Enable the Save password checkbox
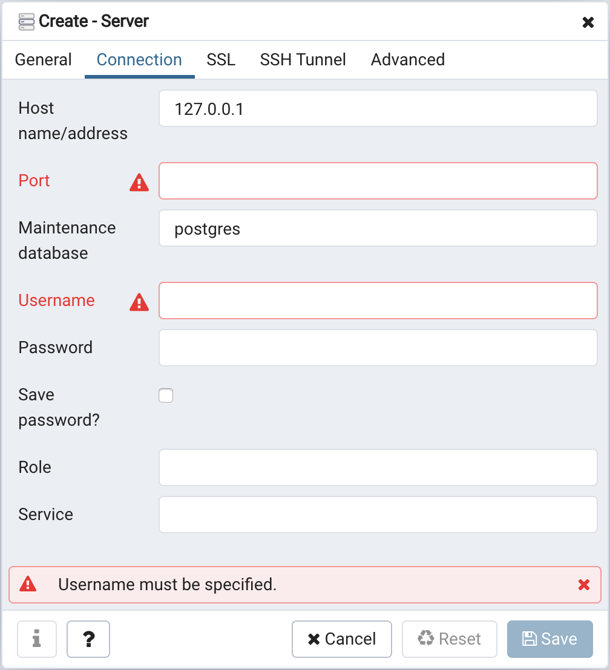The image size is (610, 670). click(166, 396)
